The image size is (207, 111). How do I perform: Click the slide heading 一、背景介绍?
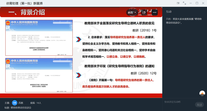point(27,12)
